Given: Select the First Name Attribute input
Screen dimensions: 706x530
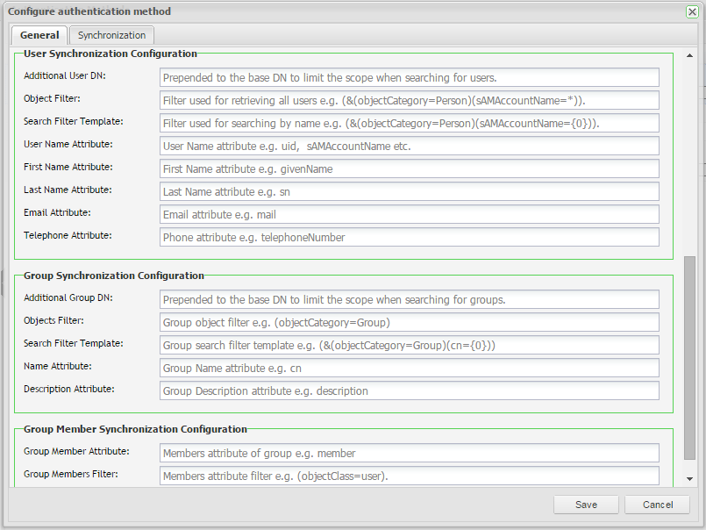Looking at the screenshot, I should click(409, 168).
